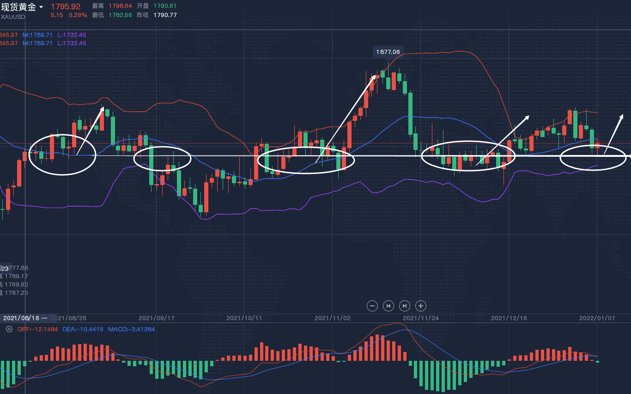Click the current price 1795.92
This screenshot has height=394, width=631.
pos(65,6)
